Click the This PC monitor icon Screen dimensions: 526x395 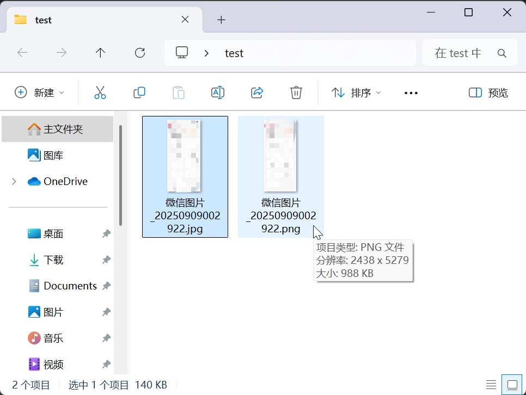point(182,52)
